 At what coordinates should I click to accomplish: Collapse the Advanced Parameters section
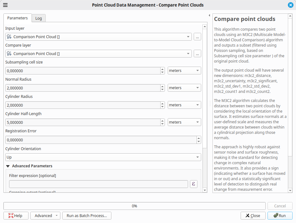tap(8, 166)
